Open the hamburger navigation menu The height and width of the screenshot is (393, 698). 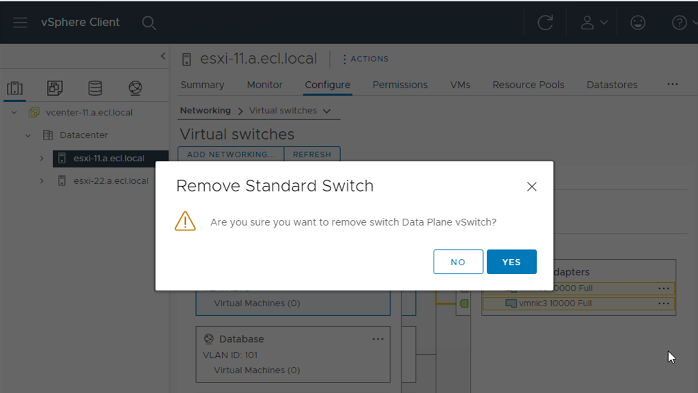coord(20,23)
